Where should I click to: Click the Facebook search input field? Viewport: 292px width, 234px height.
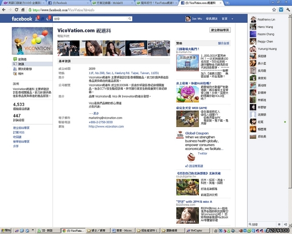pos(90,19)
